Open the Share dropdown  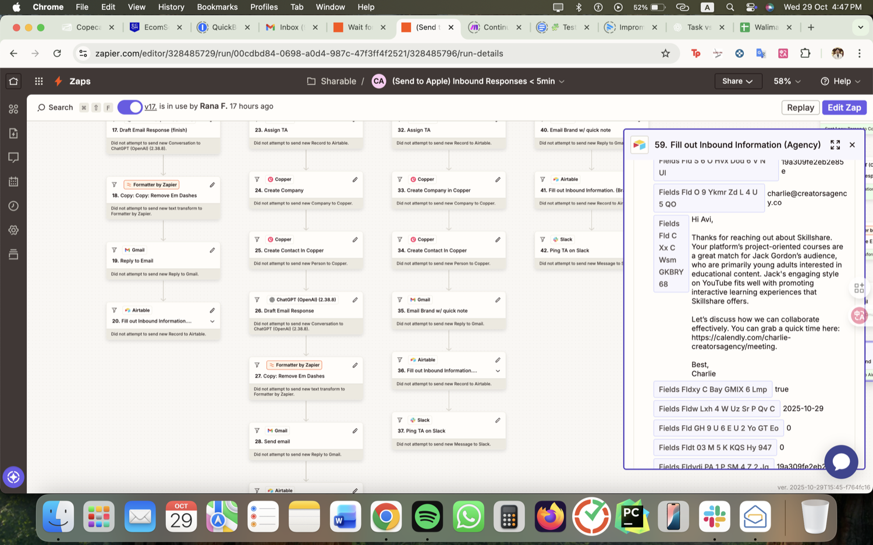point(737,81)
